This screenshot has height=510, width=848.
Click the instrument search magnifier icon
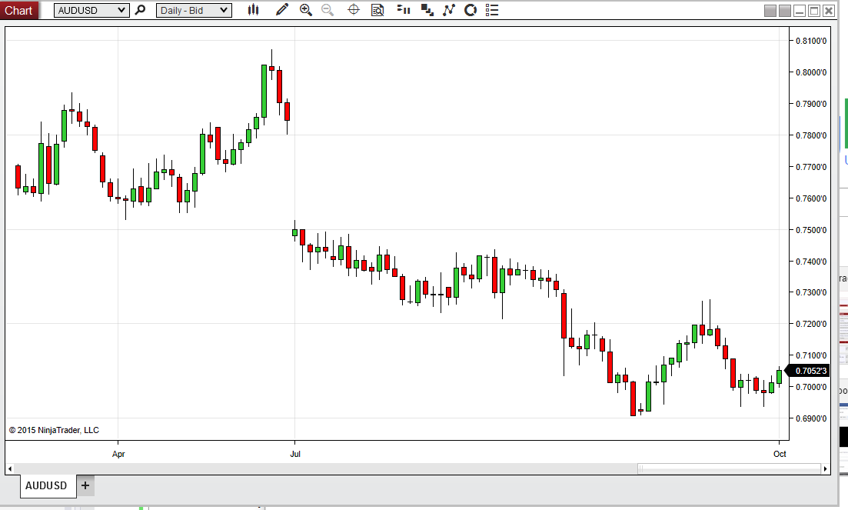(x=140, y=10)
